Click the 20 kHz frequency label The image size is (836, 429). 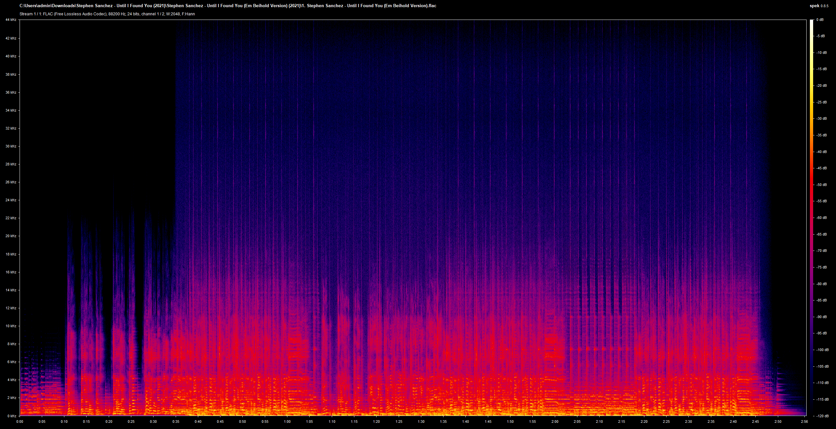11,236
